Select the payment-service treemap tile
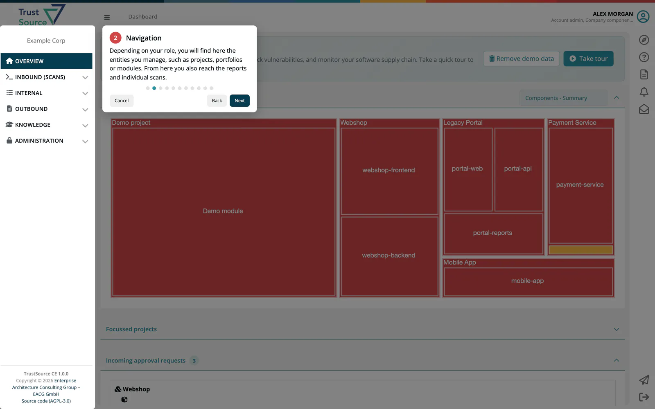655x409 pixels. click(x=580, y=186)
